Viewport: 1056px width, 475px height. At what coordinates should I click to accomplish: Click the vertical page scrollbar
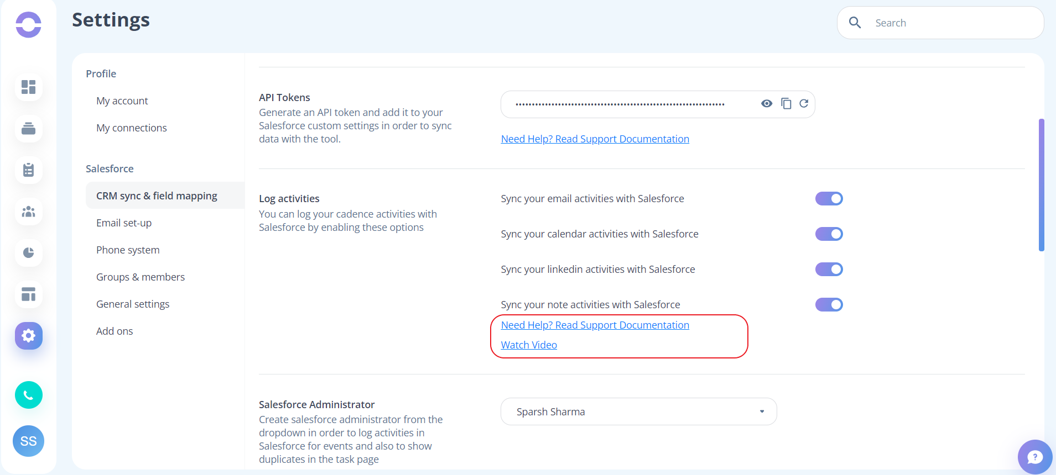1041,185
